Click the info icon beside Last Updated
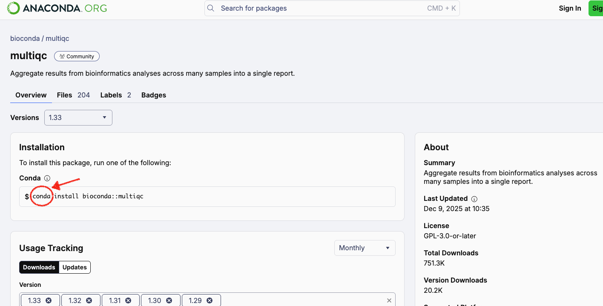 474,199
